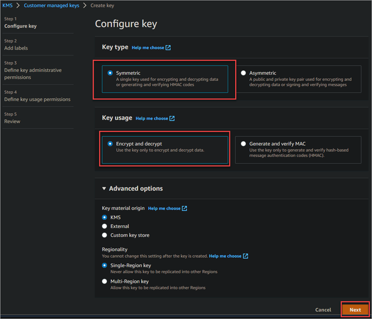Viewport: 372px width, 319px height.
Task: Select the Asymmetric key type radio
Action: [243, 73]
